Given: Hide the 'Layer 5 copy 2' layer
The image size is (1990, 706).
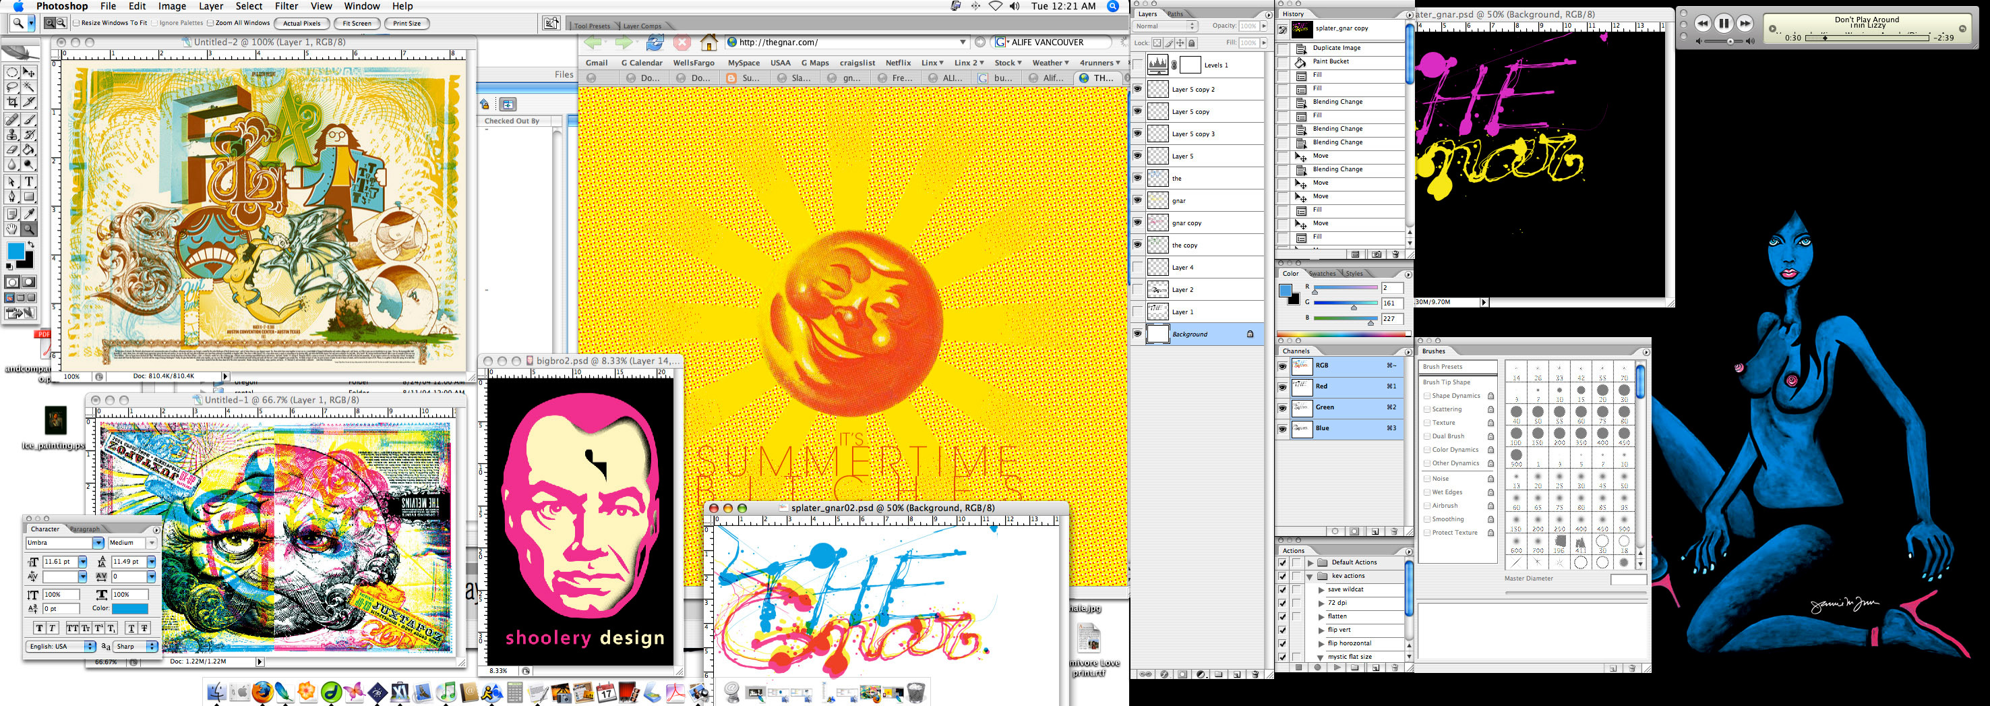Looking at the screenshot, I should tap(1137, 90).
